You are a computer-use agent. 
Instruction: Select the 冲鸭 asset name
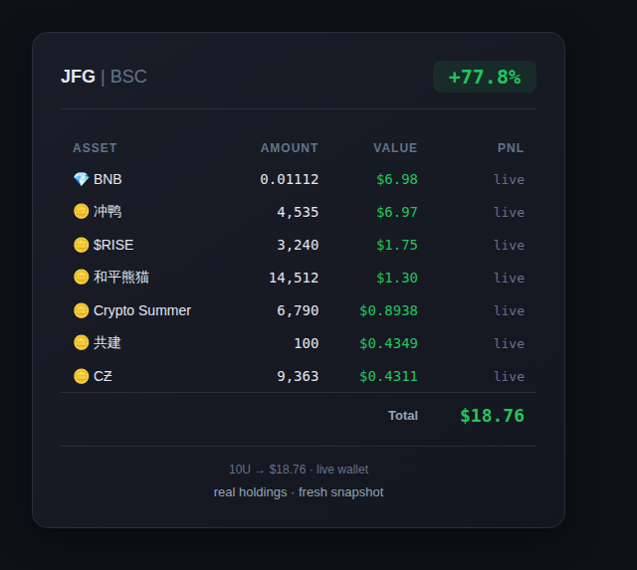point(107,212)
